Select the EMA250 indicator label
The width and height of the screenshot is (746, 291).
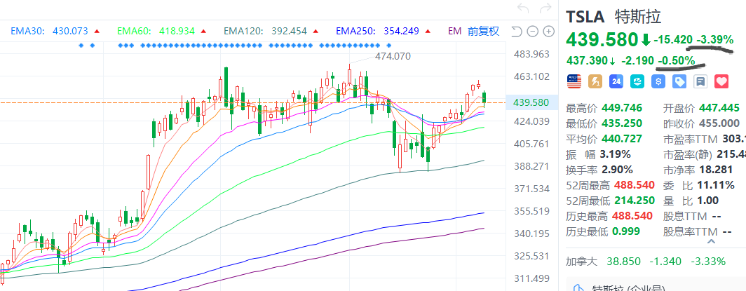(356, 32)
